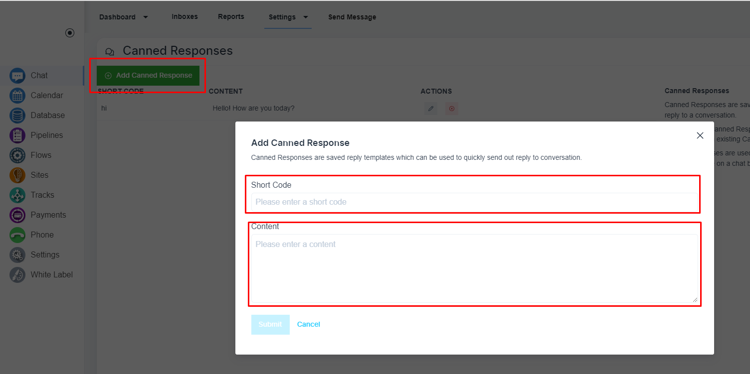This screenshot has width=750, height=374.
Task: Select the Database icon in sidebar
Action: pos(17,116)
